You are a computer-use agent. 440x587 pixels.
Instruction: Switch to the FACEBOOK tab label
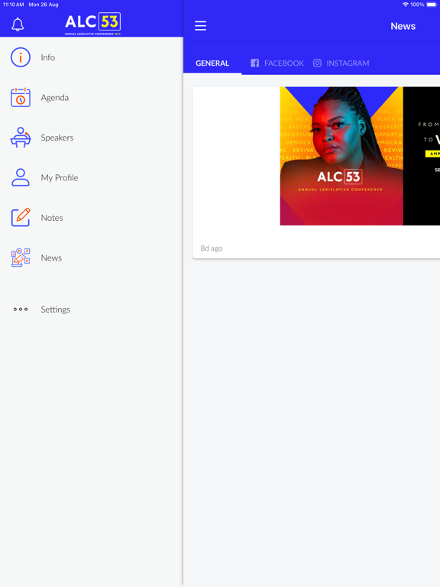tap(284, 63)
